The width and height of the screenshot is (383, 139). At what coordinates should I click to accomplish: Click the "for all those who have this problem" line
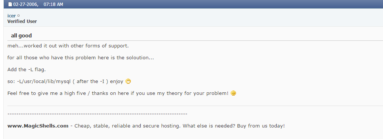81,58
